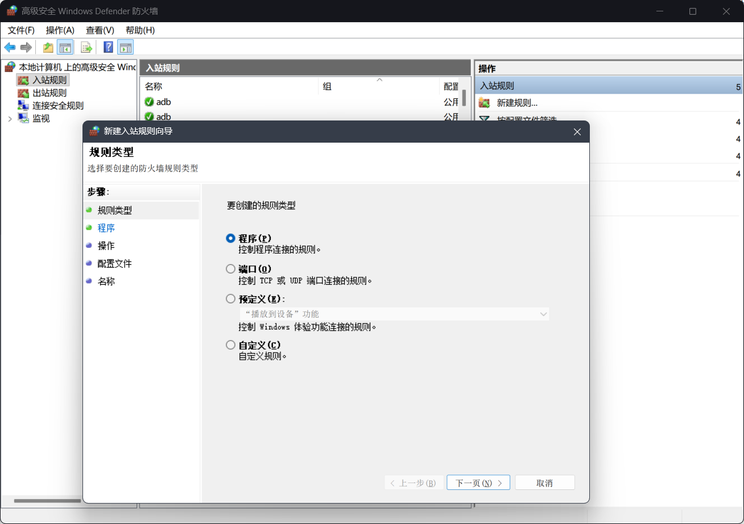
Task: Click the rules list vertical scrollbar
Action: click(x=464, y=99)
